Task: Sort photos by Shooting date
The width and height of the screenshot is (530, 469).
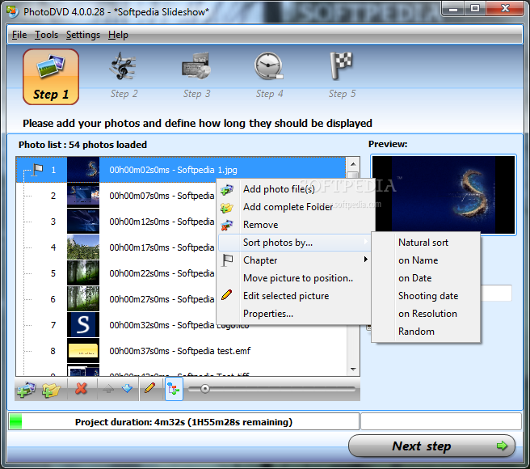Action: [x=426, y=296]
